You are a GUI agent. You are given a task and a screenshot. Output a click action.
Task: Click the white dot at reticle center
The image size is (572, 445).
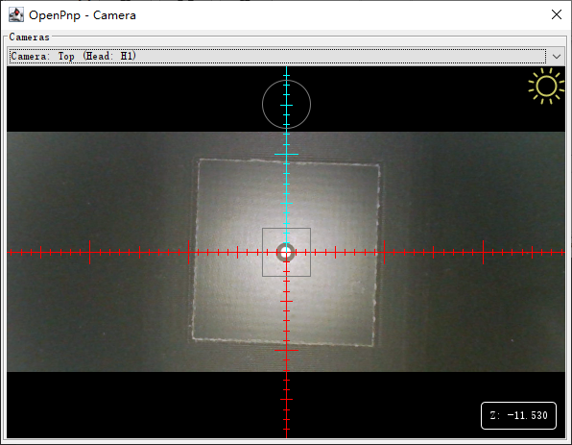pos(286,252)
